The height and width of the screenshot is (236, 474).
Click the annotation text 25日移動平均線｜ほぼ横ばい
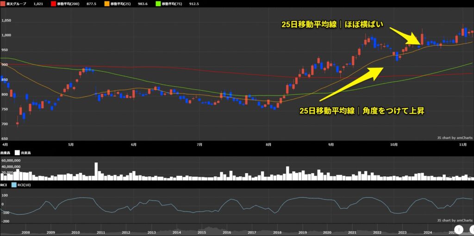(x=332, y=25)
